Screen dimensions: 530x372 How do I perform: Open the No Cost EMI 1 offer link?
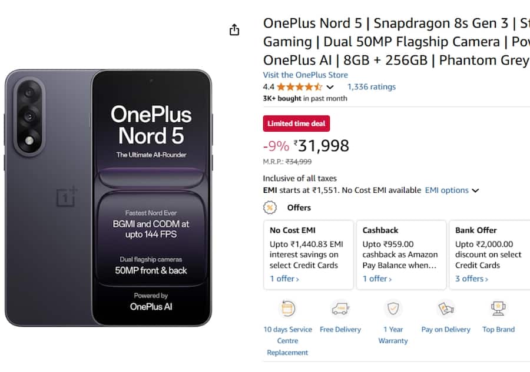click(283, 279)
